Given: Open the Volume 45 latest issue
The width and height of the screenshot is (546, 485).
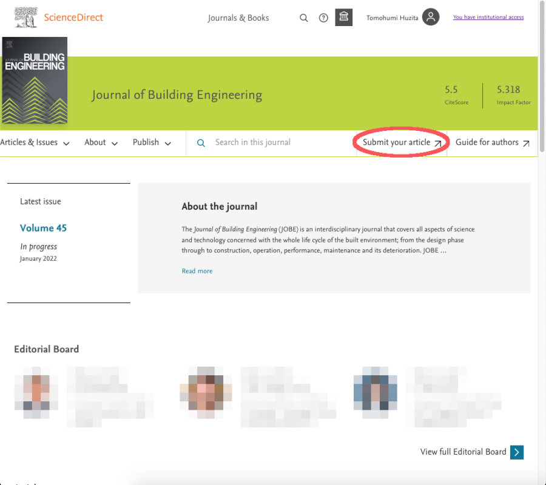Looking at the screenshot, I should [43, 228].
